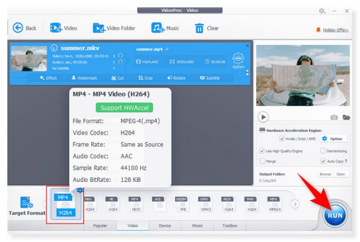Clear the list with the trash icon
This screenshot has height=242, width=360.
(x=199, y=28)
